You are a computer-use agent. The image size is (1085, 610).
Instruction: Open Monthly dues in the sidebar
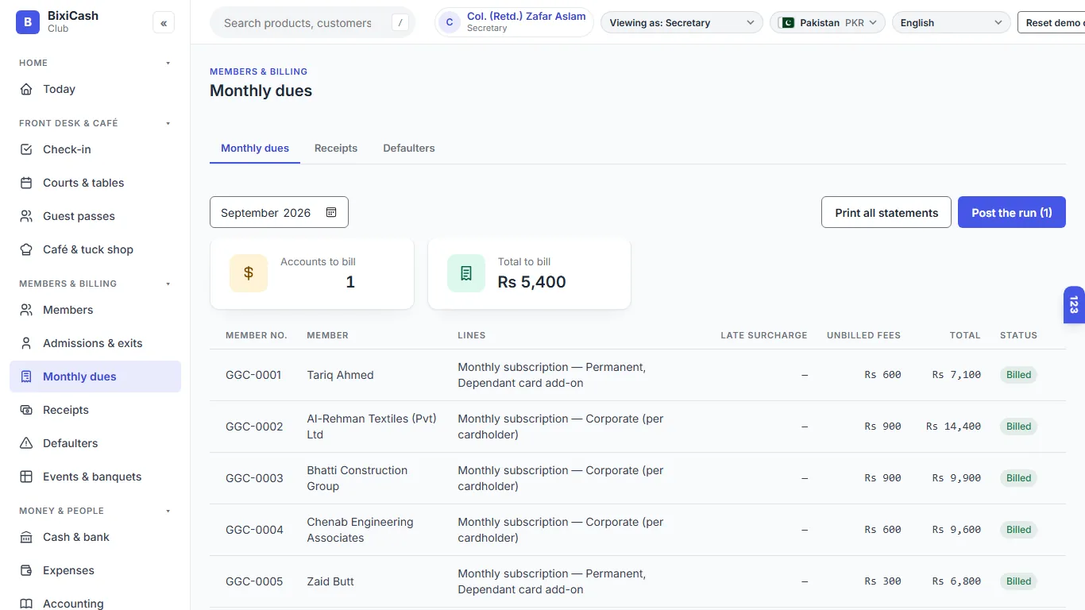coord(95,376)
